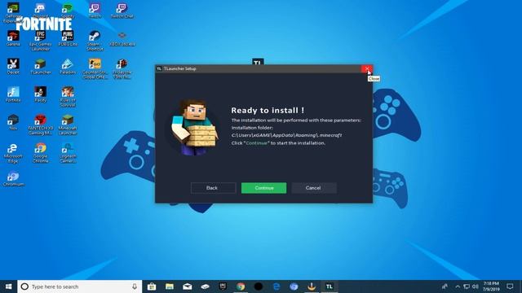This screenshot has width=522, height=293.
Task: Open Paladins desktop shortcut
Action: pyautogui.click(x=68, y=67)
